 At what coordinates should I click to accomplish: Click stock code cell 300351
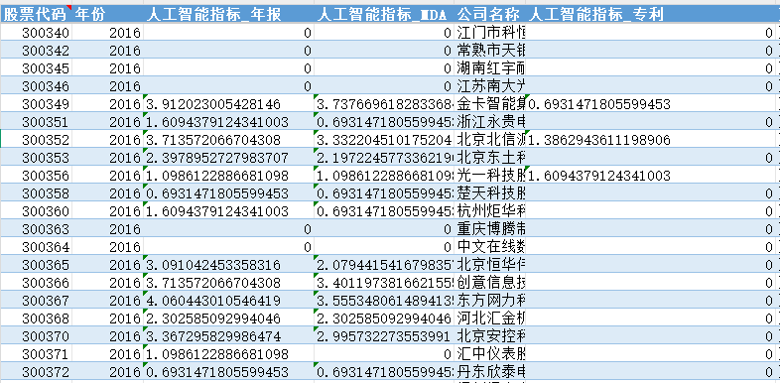pyautogui.click(x=37, y=122)
